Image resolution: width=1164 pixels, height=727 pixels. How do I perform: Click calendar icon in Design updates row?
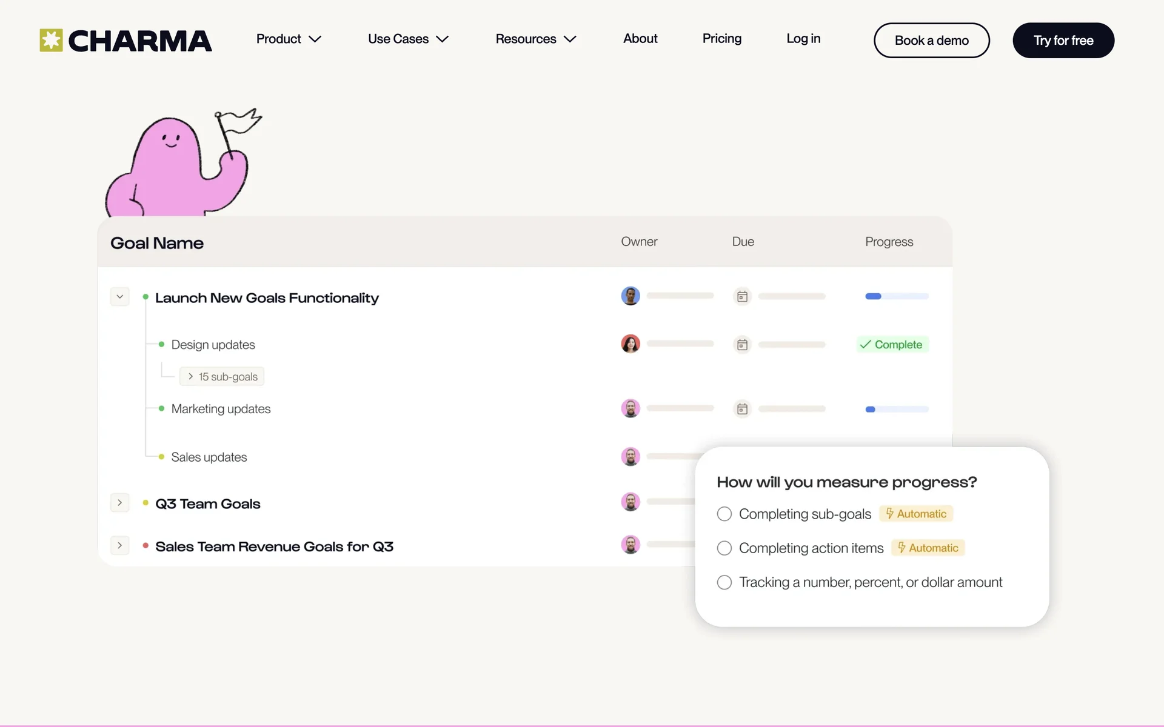tap(742, 345)
